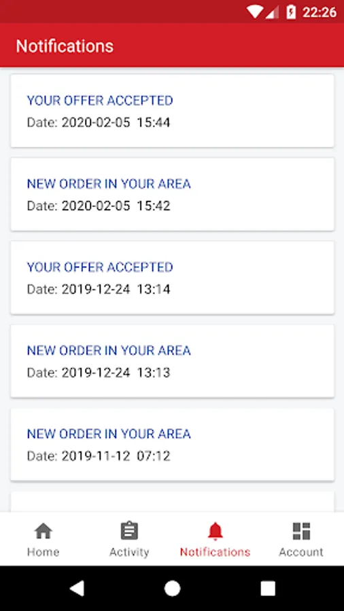The image size is (344, 611).
Task: Open offer accepted notification from 2020-02-05 15:44
Action: (x=172, y=111)
